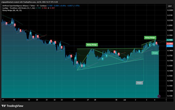Click Jul month label on the time axis
The height and width of the screenshot is (110, 175).
coord(125,100)
